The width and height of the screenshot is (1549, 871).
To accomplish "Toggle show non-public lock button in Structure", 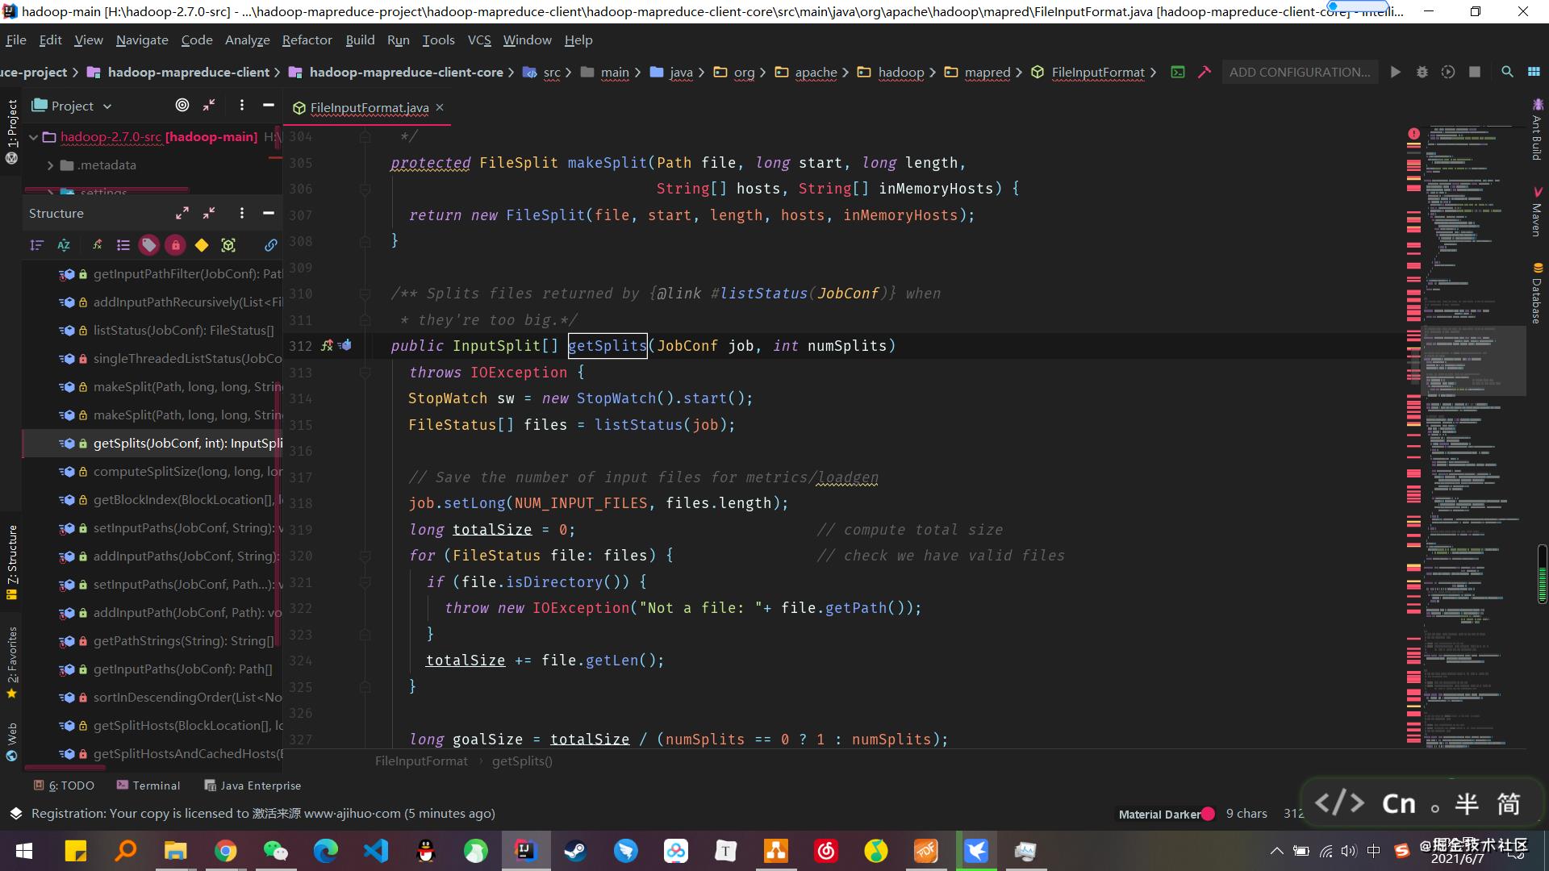I will [175, 245].
